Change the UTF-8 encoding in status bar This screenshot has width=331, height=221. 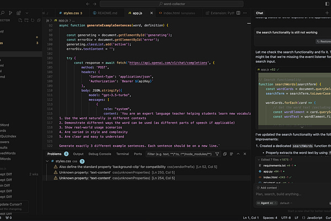286,218
